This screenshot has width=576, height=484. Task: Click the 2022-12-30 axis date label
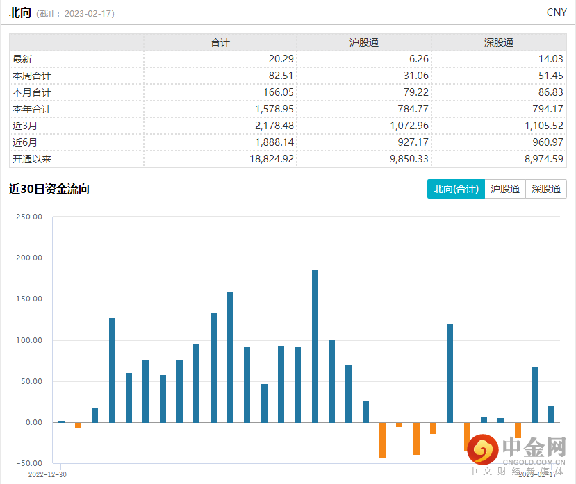(x=49, y=474)
